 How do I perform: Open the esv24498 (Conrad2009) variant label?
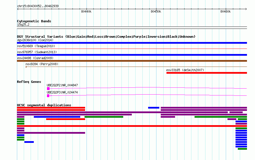coord(35,58)
